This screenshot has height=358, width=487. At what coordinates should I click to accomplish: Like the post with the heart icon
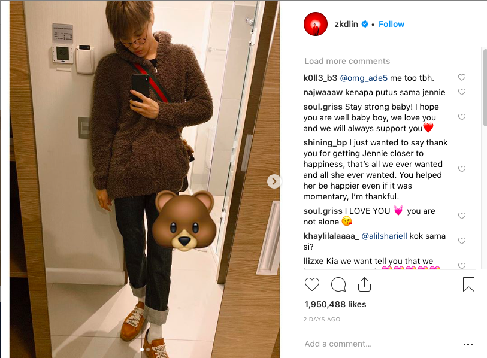tap(312, 284)
